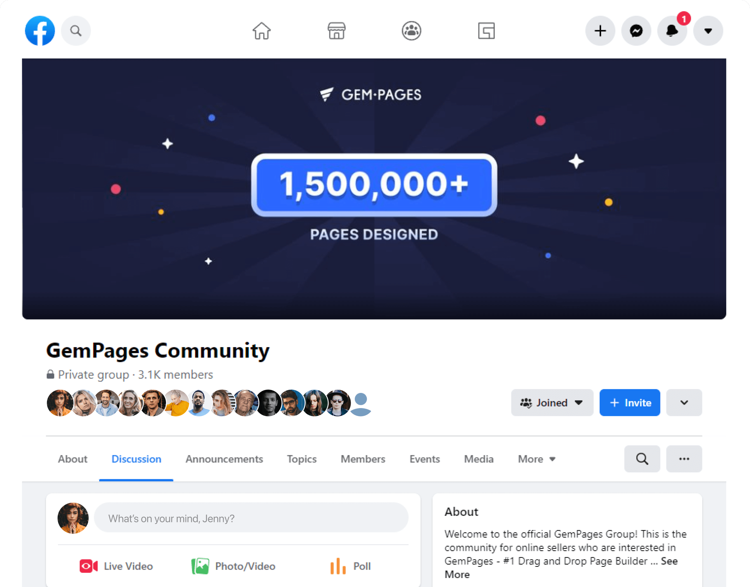750x587 pixels.
Task: Click the member avatar wearing sunglasses and hat
Action: coord(338,402)
